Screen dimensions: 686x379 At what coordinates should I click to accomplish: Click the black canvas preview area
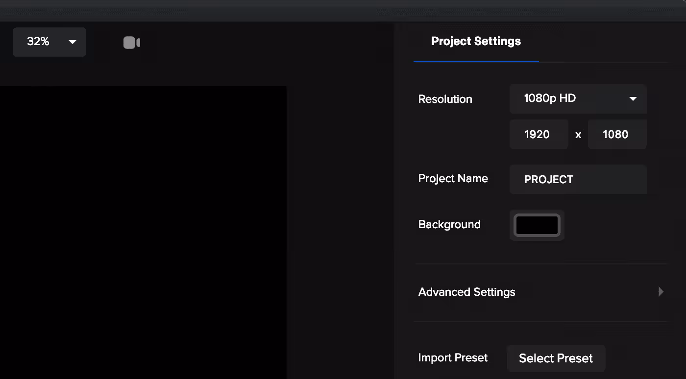pos(142,230)
